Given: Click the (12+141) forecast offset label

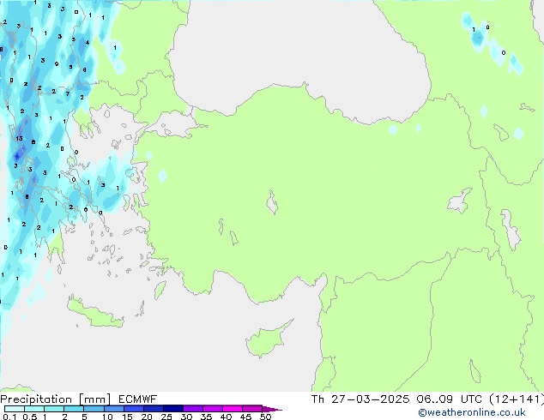Looking at the screenshot, I should pyautogui.click(x=517, y=399).
